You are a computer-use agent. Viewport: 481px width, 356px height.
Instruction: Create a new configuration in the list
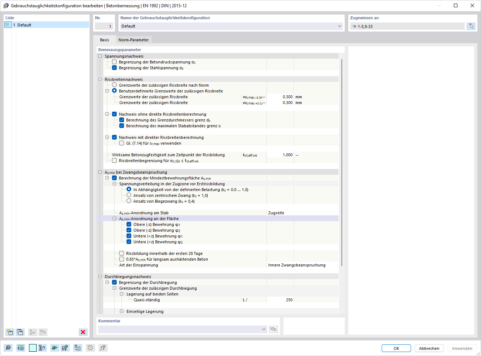pyautogui.click(x=9, y=332)
